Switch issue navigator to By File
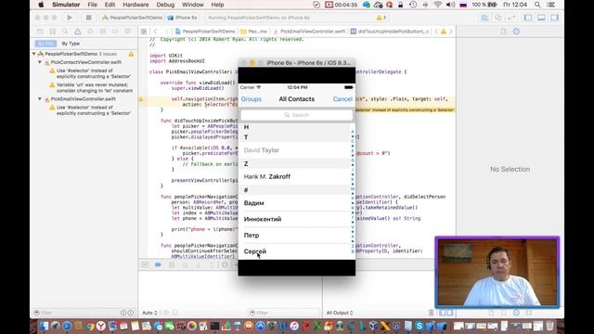 pyautogui.click(x=45, y=44)
